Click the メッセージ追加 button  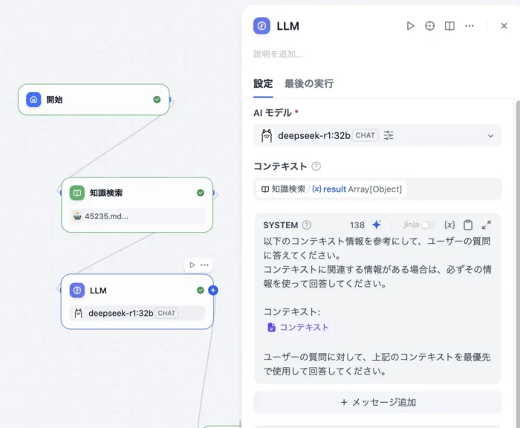coord(377,402)
